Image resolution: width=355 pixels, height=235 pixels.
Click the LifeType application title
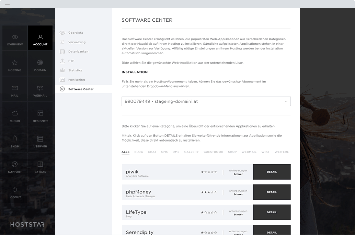click(x=136, y=212)
